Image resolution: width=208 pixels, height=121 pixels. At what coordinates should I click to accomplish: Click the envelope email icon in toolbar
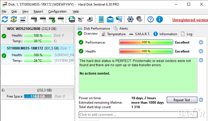110,19
